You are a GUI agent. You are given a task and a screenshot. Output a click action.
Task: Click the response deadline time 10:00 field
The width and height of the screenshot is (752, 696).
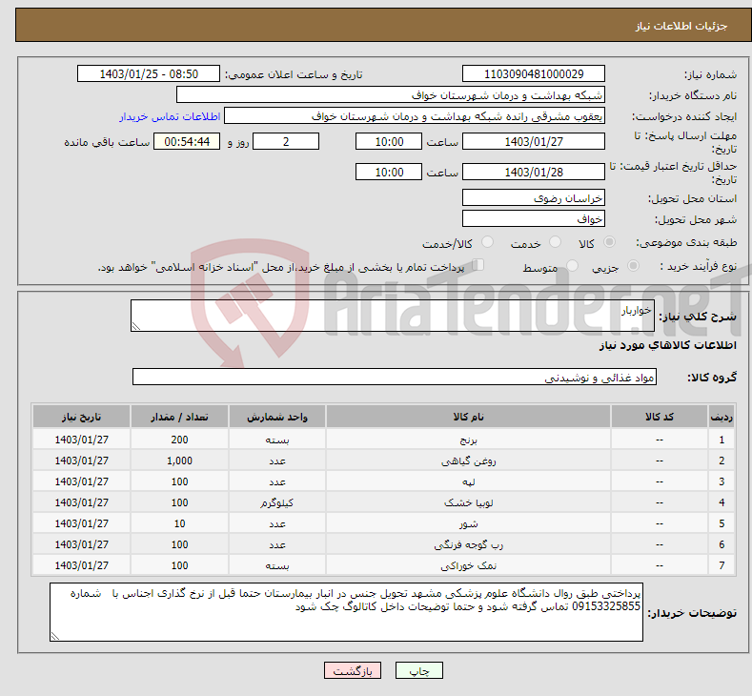point(389,141)
